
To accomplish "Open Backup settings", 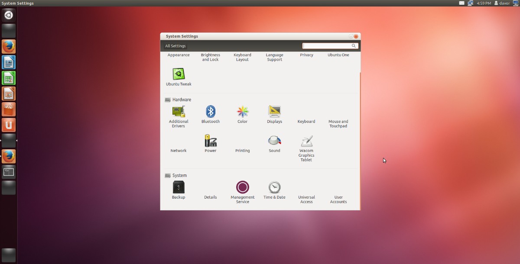I will coord(179,190).
